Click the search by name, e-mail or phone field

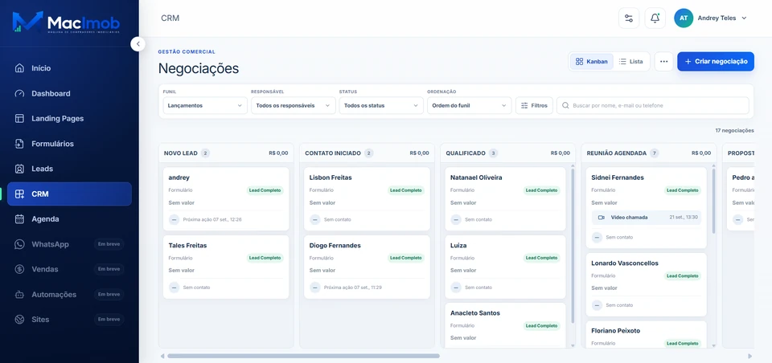click(x=652, y=105)
